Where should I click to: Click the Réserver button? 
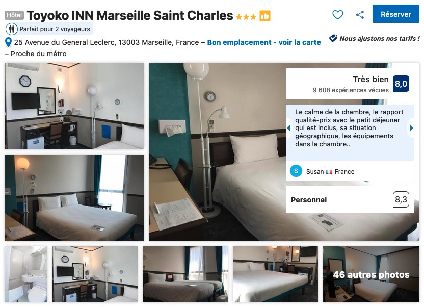tap(395, 14)
